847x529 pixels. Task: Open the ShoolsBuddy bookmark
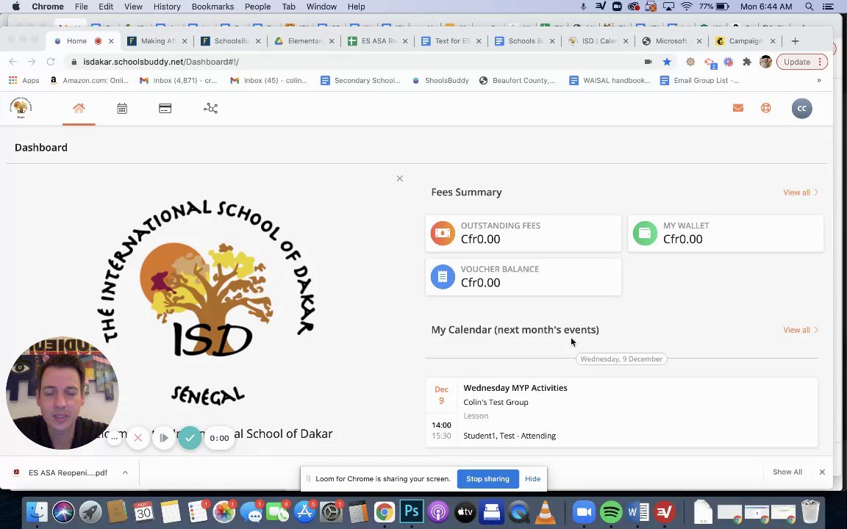point(440,80)
